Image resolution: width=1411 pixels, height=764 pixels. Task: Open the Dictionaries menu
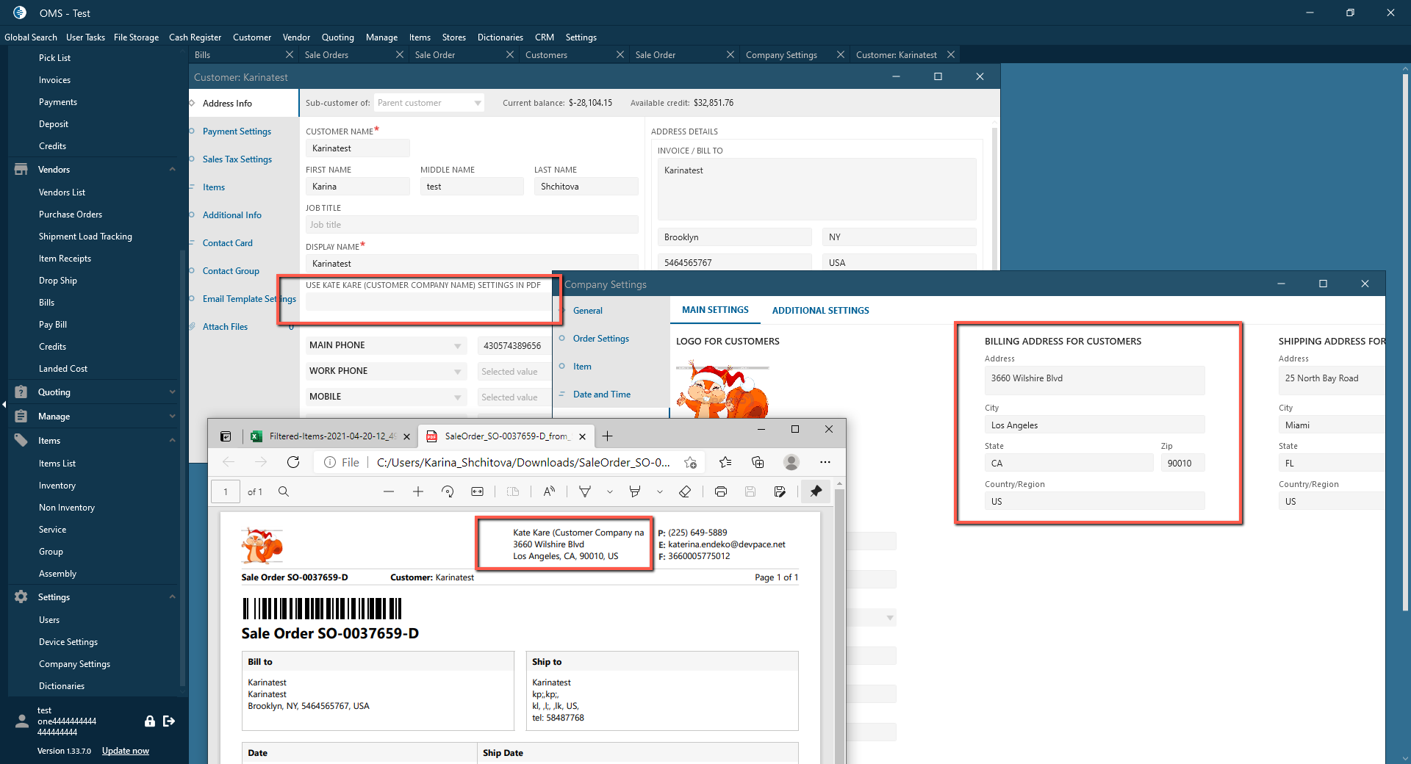(x=500, y=37)
